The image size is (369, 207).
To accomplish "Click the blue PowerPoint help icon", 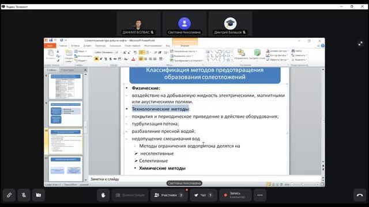I will [x=323, y=45].
